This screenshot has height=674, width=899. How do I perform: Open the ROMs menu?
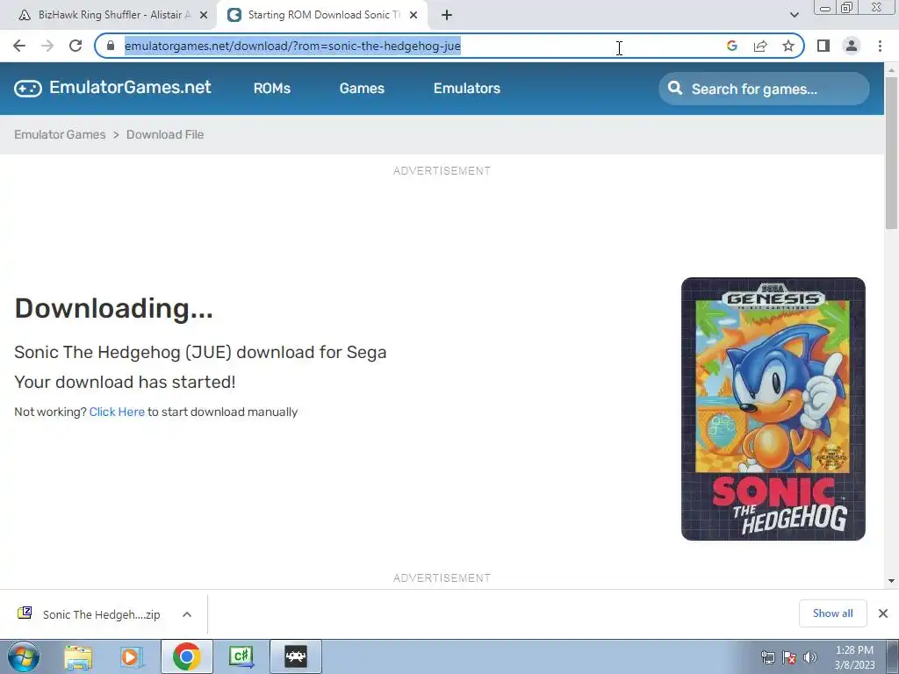point(272,89)
